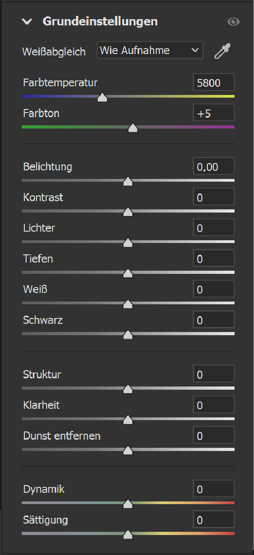This screenshot has height=555, width=254.
Task: Click the Tiefen slider handle
Action: coord(128,273)
